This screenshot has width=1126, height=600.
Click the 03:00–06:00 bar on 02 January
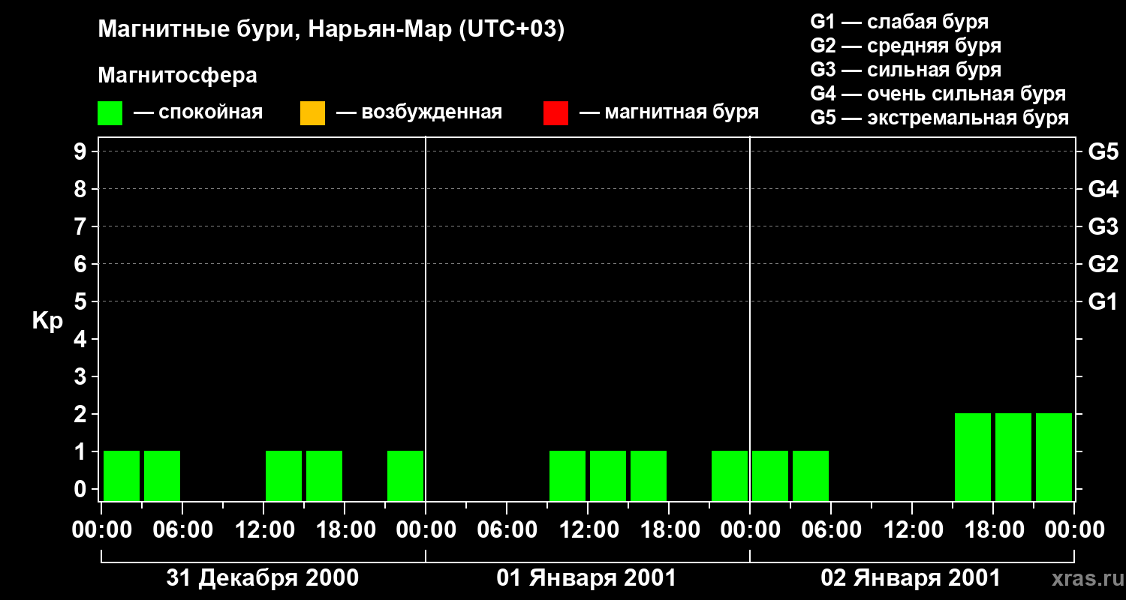811,475
